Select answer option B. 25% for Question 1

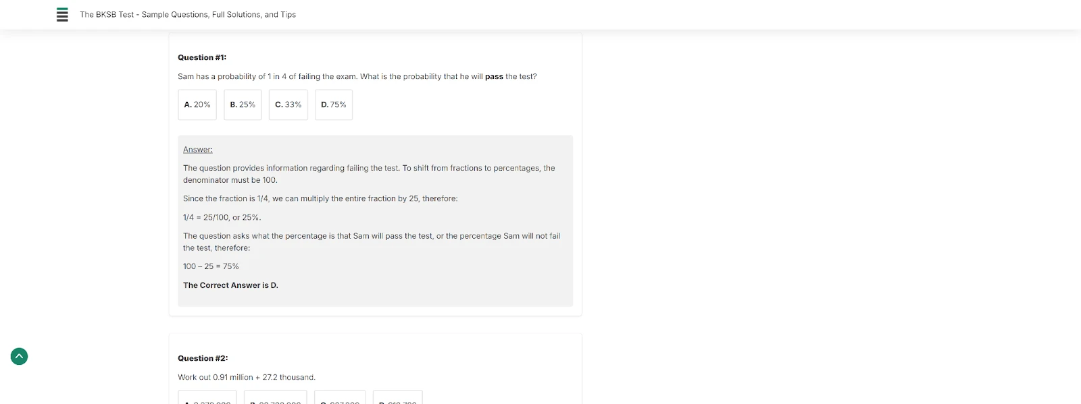click(242, 105)
